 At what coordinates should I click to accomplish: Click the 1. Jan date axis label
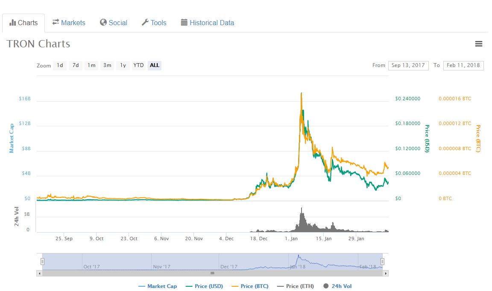pyautogui.click(x=291, y=239)
